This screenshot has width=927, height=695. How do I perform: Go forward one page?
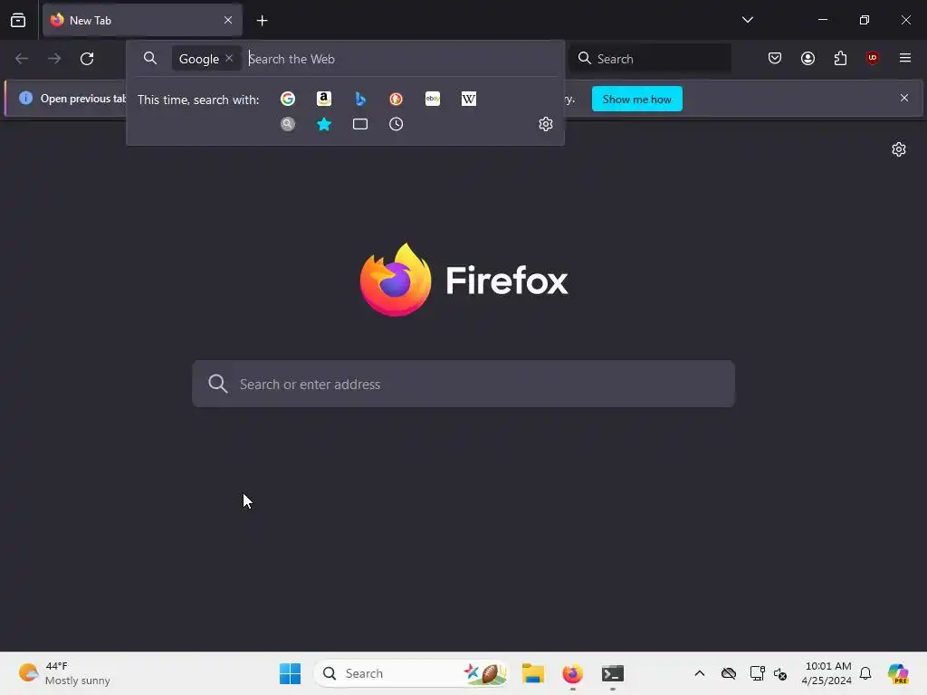(54, 59)
